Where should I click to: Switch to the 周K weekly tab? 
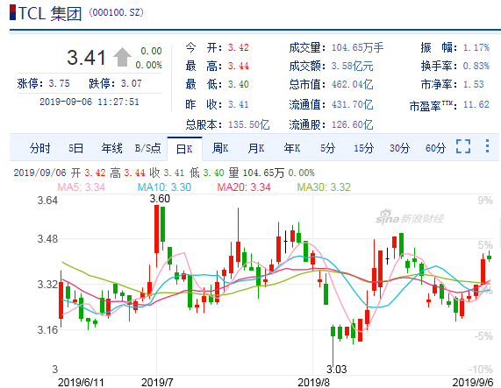pyautogui.click(x=220, y=148)
